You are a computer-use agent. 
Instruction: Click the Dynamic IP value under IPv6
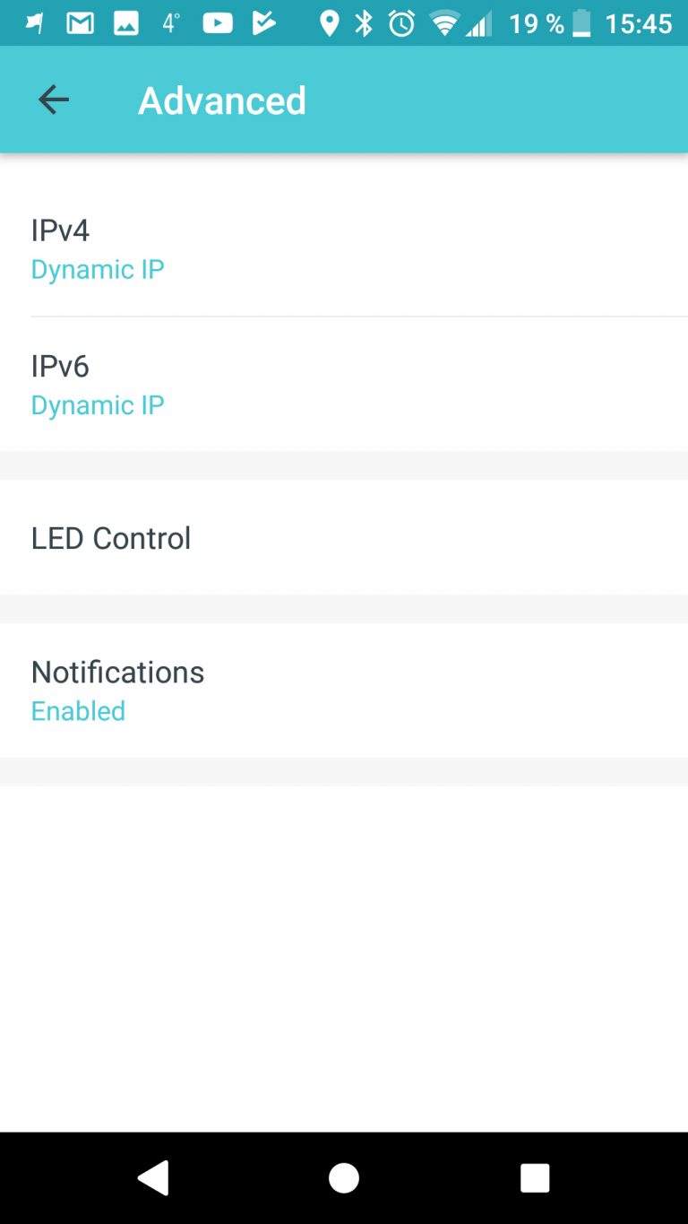point(98,404)
